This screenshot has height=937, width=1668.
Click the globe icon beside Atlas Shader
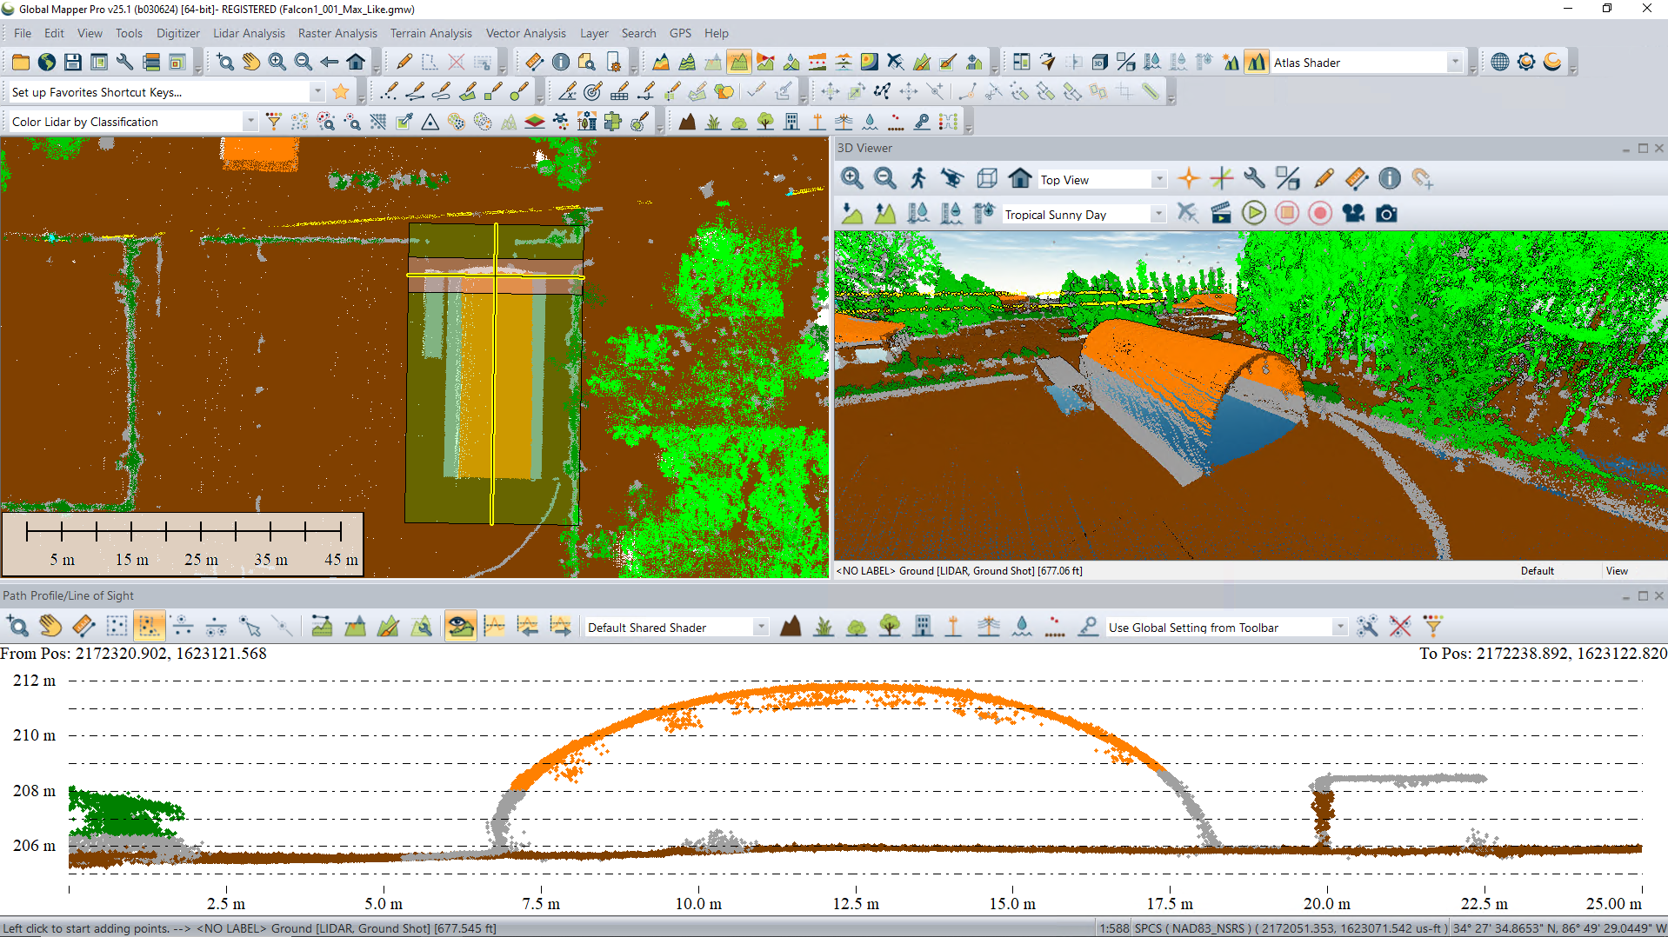tap(1499, 63)
